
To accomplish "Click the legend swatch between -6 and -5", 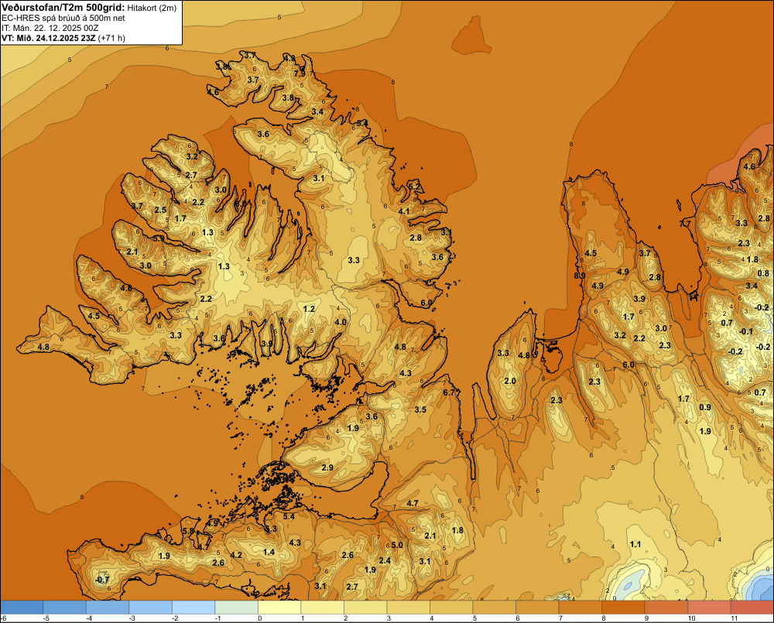I will click(x=22, y=608).
